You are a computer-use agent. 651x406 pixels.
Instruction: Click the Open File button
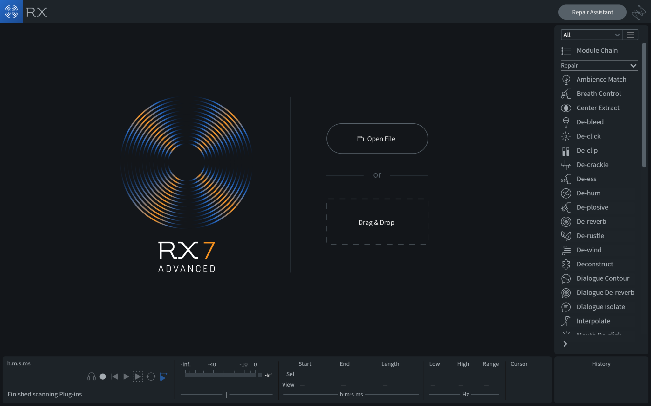point(377,139)
